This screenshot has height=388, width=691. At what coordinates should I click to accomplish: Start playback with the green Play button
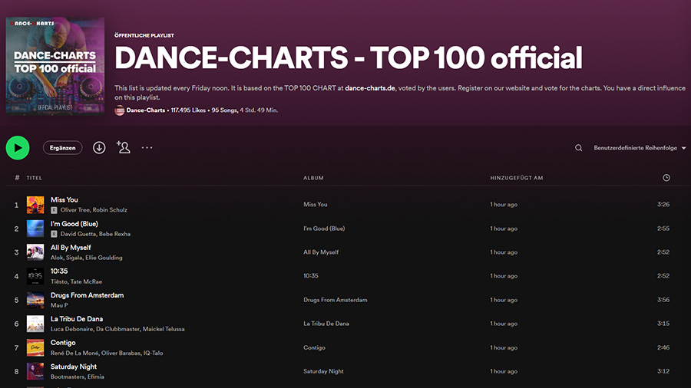[18, 148]
